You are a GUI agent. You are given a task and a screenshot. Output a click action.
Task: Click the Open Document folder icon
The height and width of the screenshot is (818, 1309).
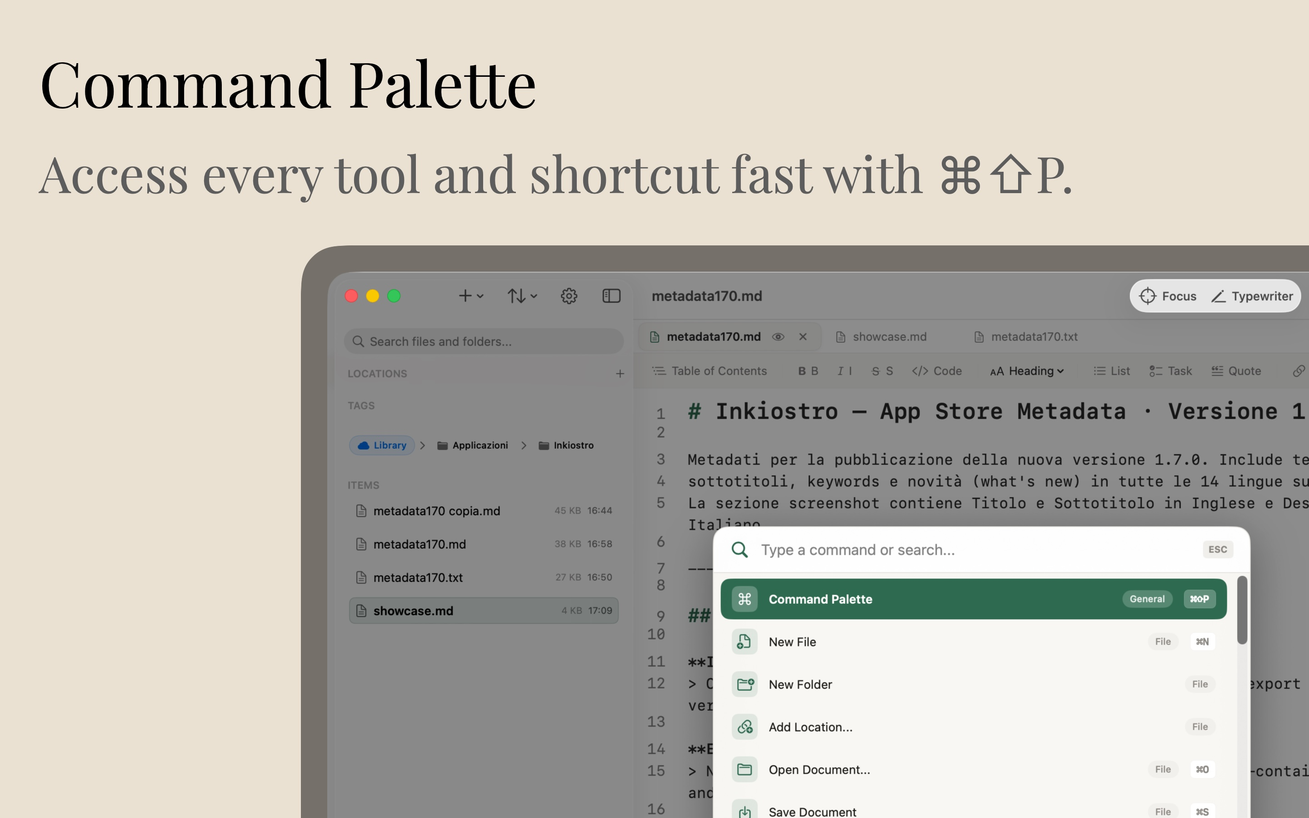click(744, 769)
